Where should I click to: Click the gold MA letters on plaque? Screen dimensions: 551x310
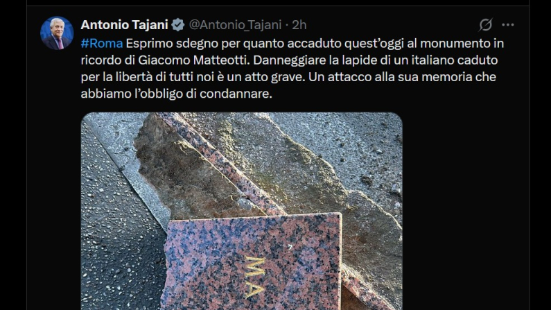(256, 277)
